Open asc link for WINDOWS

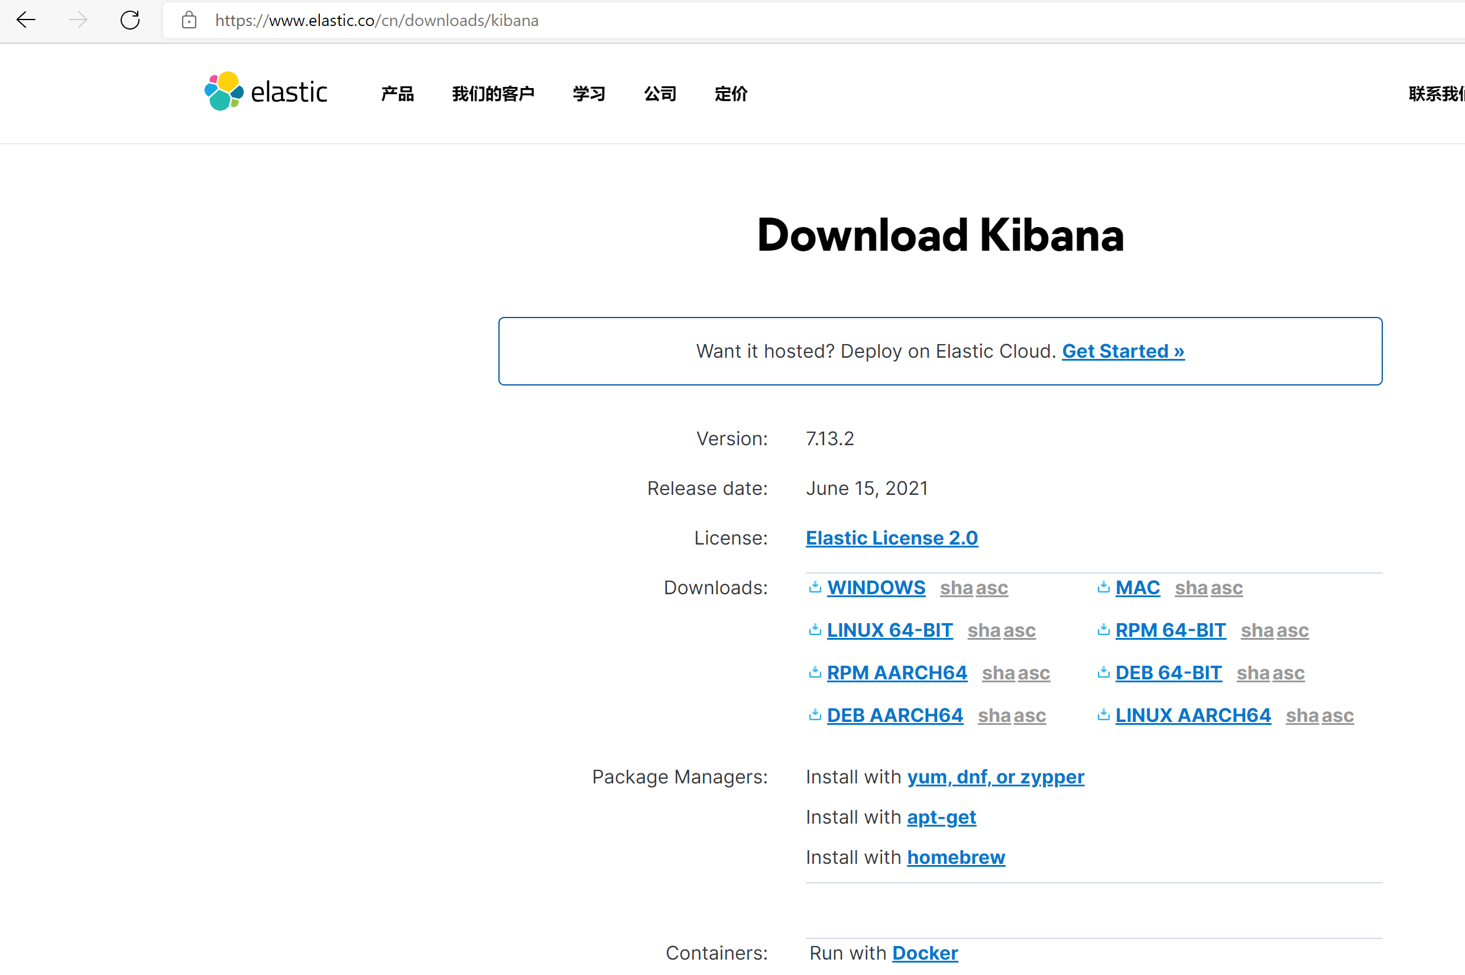[x=992, y=588]
